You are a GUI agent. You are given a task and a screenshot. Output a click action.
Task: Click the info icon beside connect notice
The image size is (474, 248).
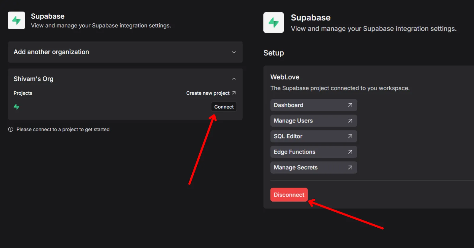(x=11, y=129)
